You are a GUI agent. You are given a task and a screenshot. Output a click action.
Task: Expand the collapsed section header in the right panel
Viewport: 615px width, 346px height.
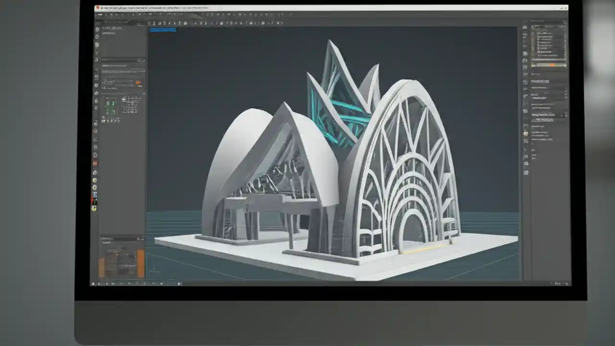click(545, 115)
